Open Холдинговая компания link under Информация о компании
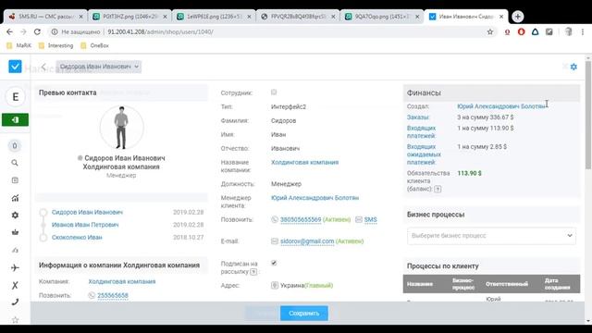Viewport: 592px width, 333px height. pos(122,281)
